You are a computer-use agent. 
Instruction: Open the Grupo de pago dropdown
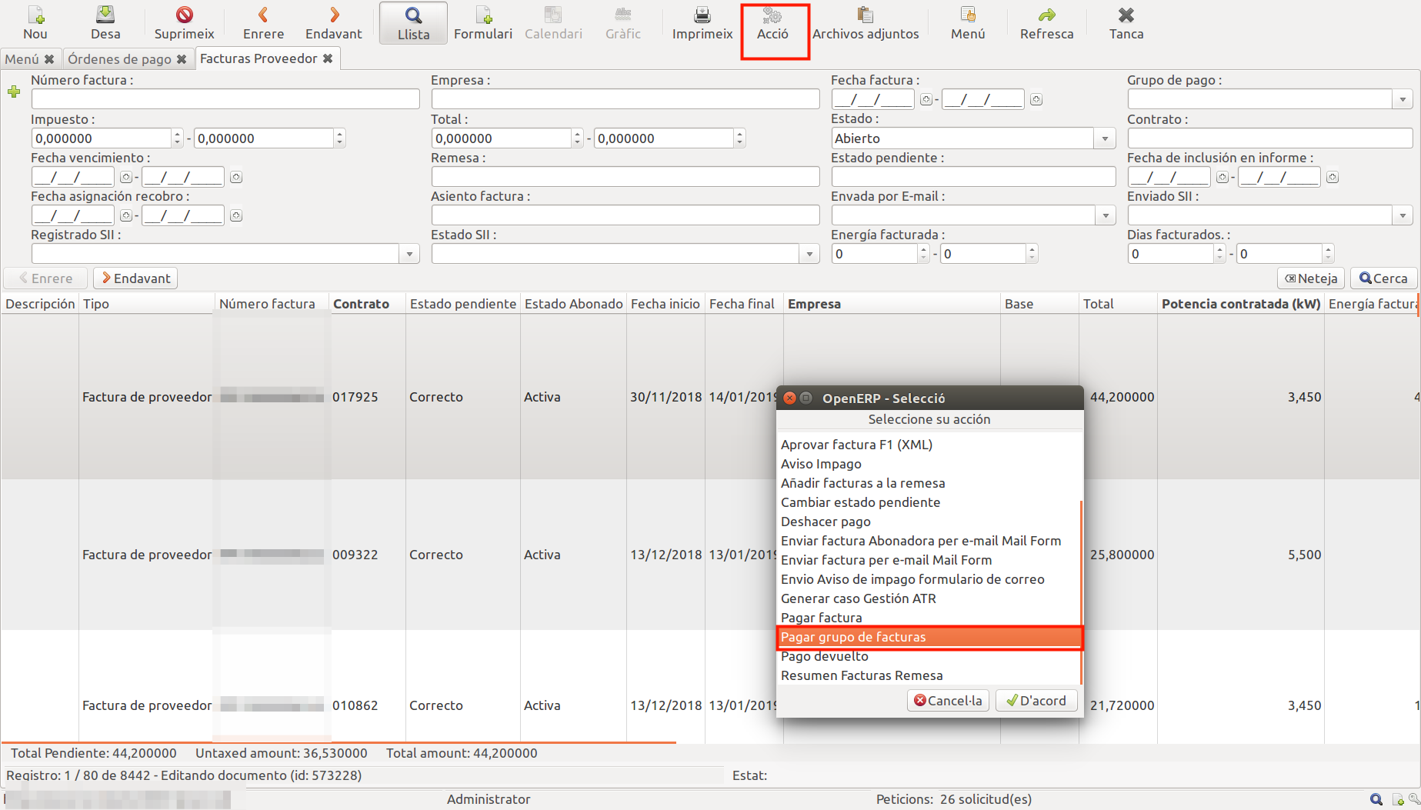coord(1403,99)
